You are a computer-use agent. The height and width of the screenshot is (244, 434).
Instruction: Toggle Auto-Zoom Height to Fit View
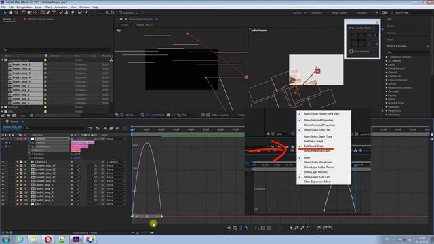pos(321,114)
